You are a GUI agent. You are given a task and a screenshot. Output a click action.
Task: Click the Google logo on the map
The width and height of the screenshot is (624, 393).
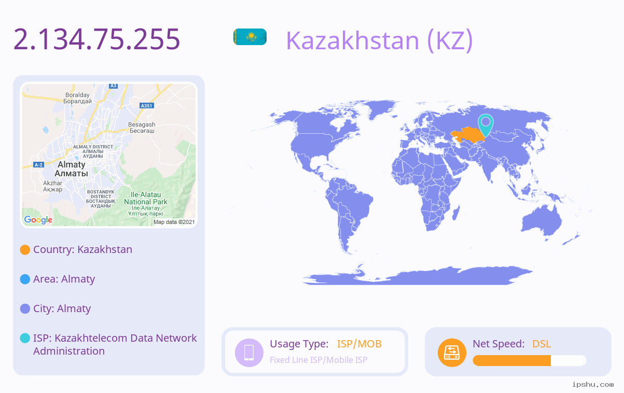[38, 220]
